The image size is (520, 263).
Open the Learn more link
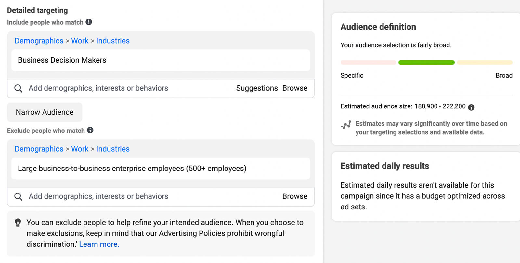coord(99,244)
